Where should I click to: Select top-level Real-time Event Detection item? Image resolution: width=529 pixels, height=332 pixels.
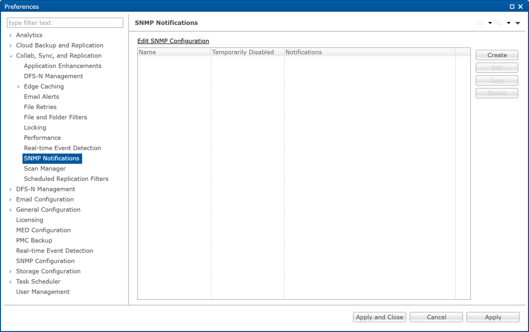coord(55,251)
